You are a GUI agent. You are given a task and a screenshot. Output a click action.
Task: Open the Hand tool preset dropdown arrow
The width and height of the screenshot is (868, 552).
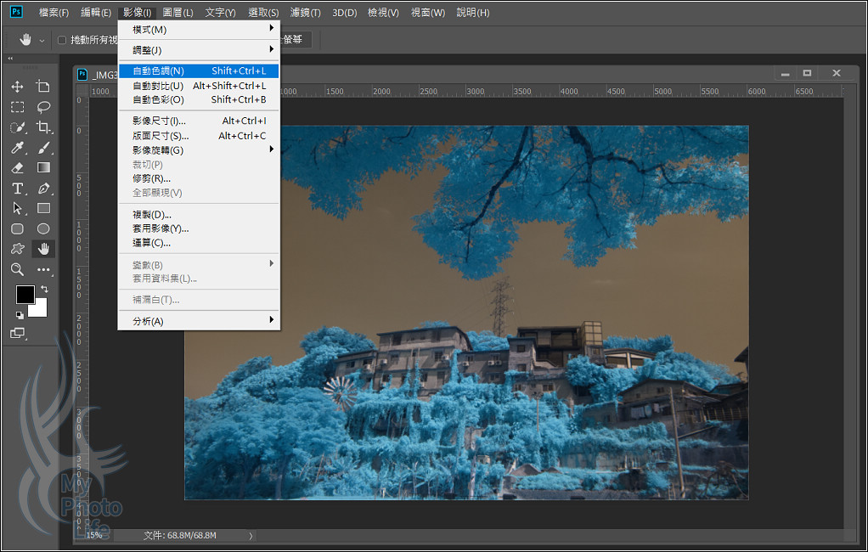pyautogui.click(x=42, y=40)
